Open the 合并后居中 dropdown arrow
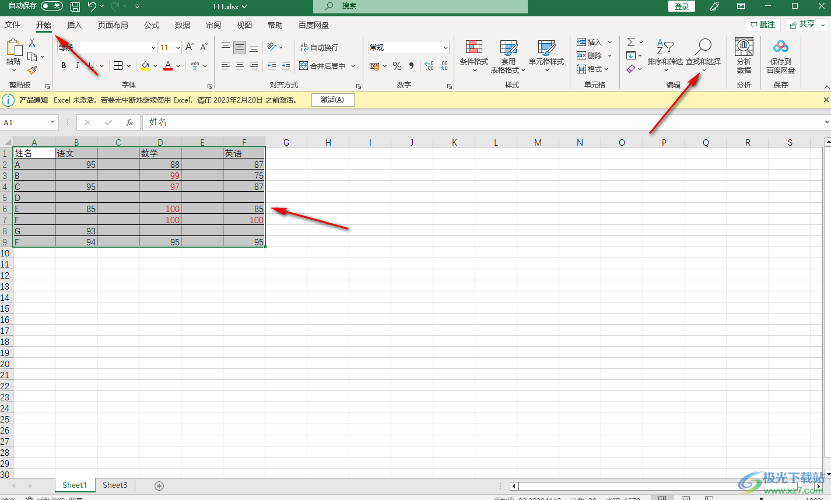Viewport: 831px width, 500px height. pos(353,66)
